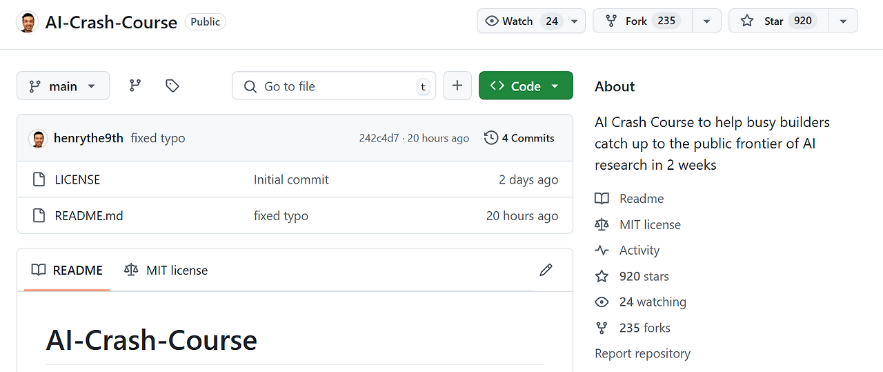The image size is (883, 372).
Task: Switch to the MIT license tab
Action: point(166,271)
